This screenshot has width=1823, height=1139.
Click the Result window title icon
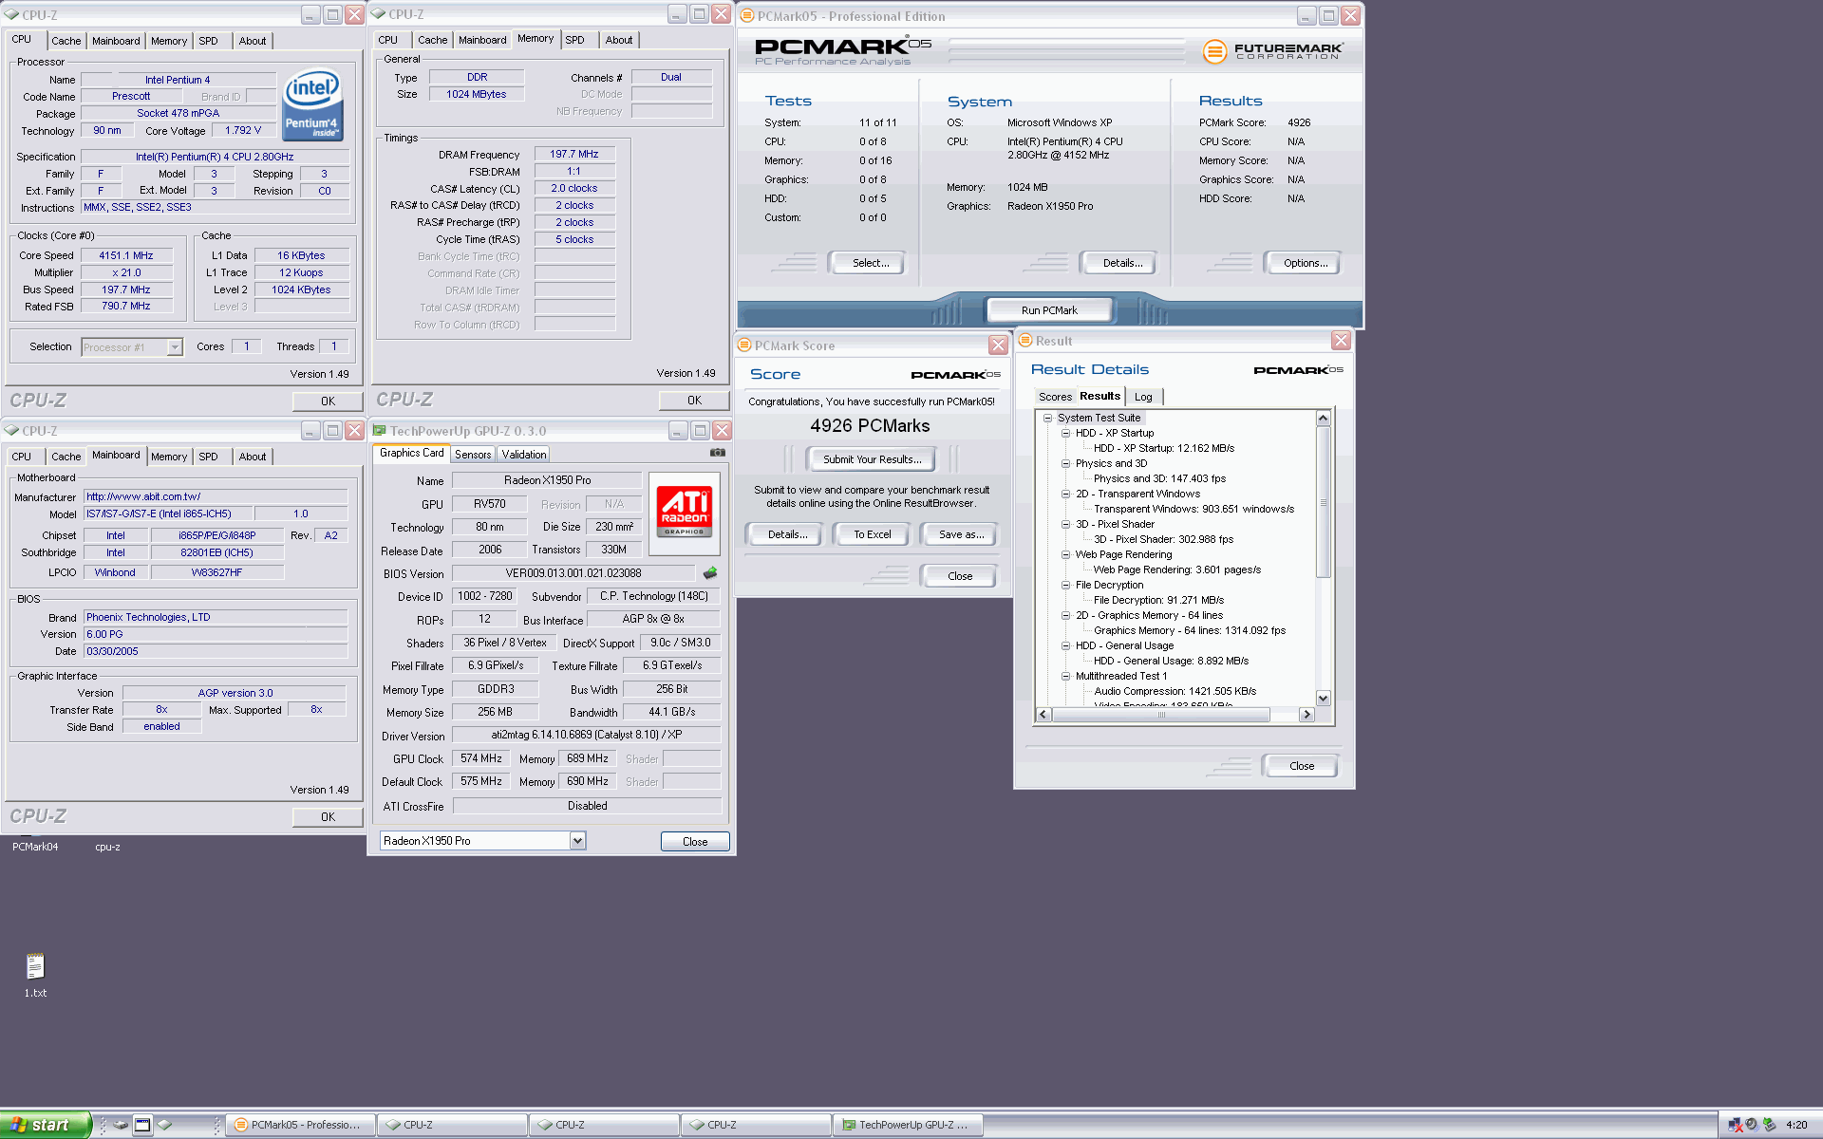1025,341
